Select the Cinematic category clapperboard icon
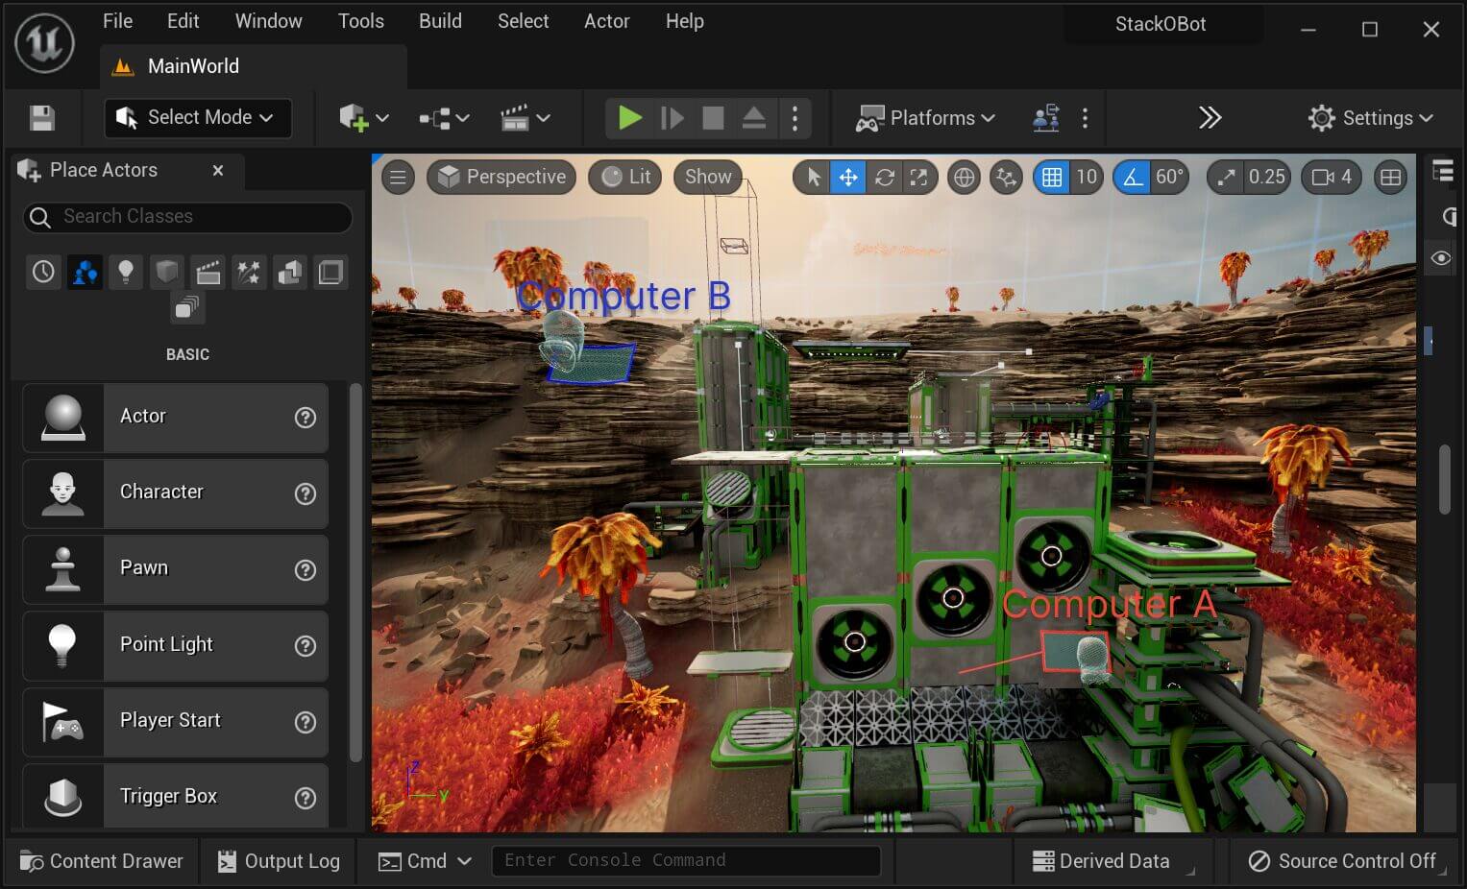 (x=208, y=272)
